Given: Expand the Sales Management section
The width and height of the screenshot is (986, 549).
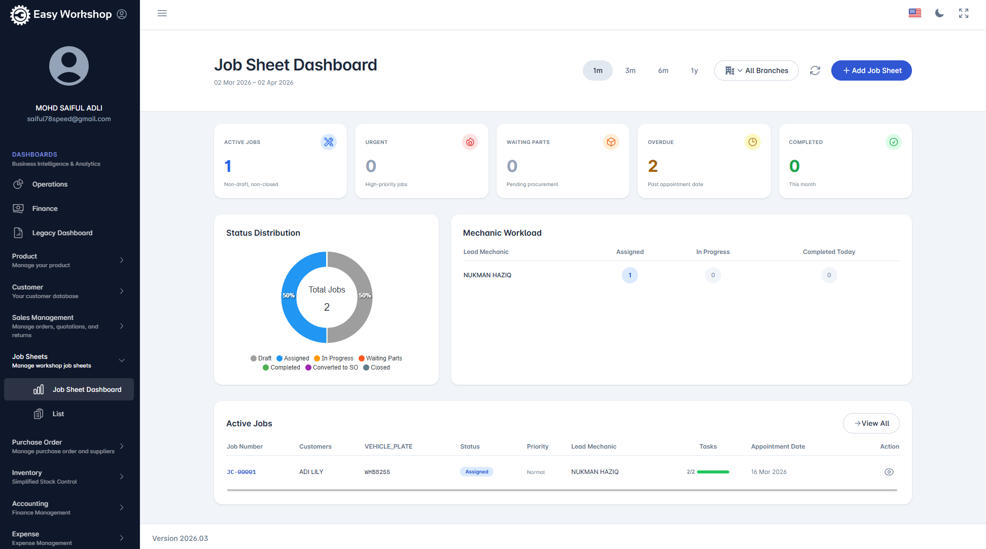Looking at the screenshot, I should pyautogui.click(x=121, y=326).
